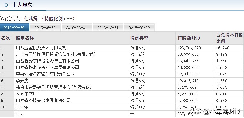Viewport: 244px width, 118px height.
Task: Click the percentage 8.18%
Action: point(221,55)
